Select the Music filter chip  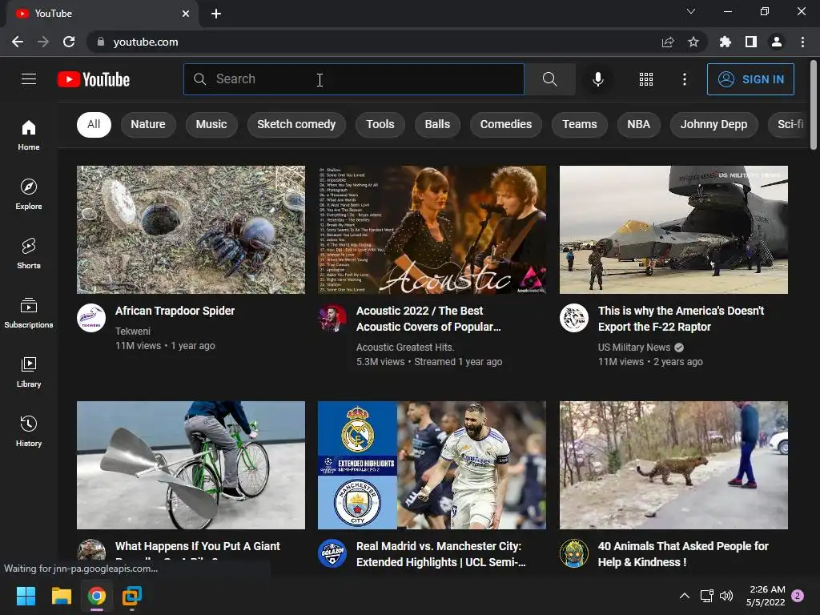(x=211, y=124)
